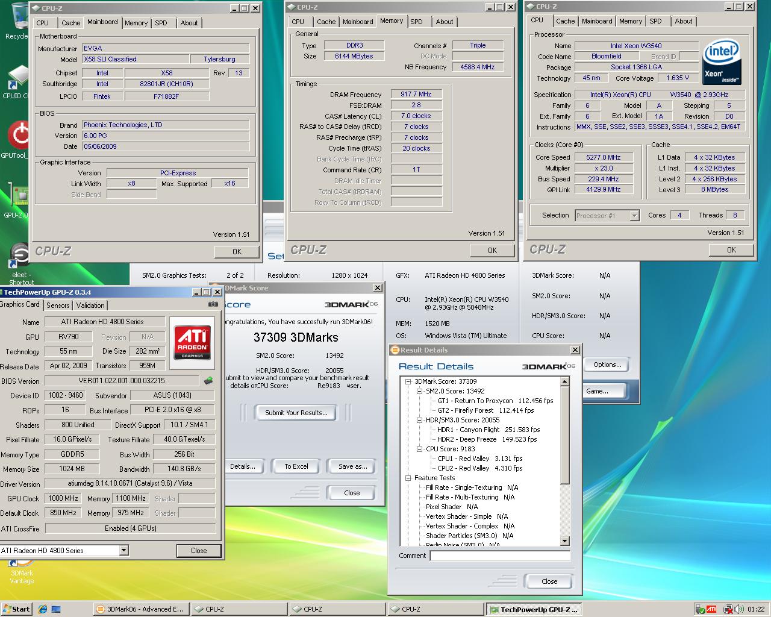The width and height of the screenshot is (771, 617).
Task: Select CPU2 - Red Valley tree row
Action: pyautogui.click(x=479, y=468)
